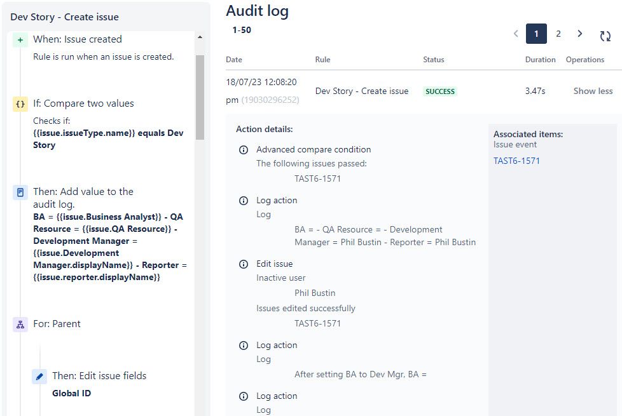Click the info icon next to Edit issue
This screenshot has height=416, width=622.
point(244,264)
